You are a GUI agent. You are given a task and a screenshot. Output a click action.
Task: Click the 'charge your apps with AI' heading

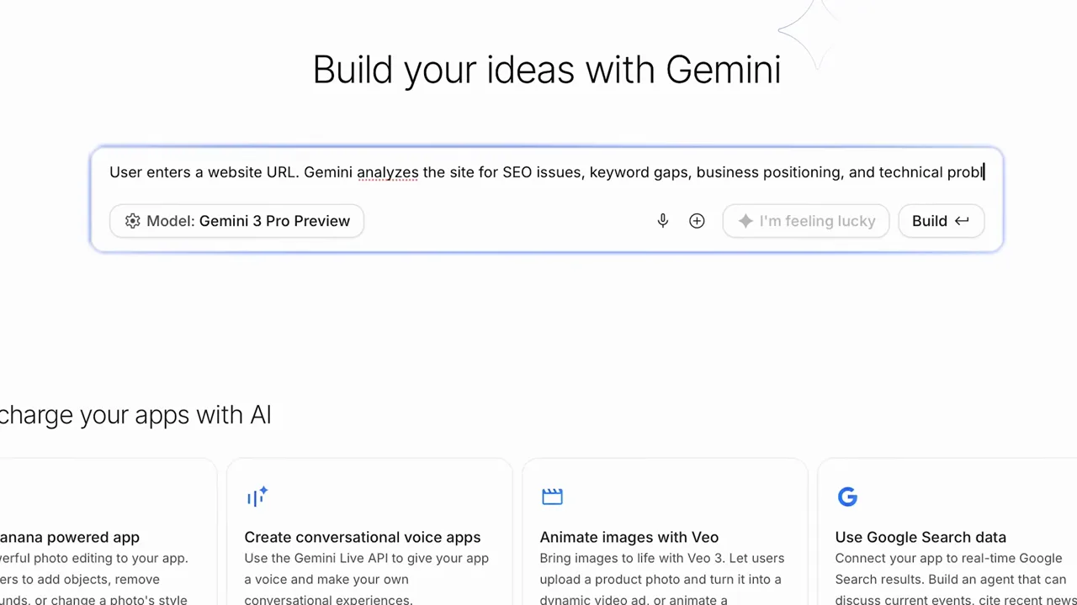coord(135,415)
